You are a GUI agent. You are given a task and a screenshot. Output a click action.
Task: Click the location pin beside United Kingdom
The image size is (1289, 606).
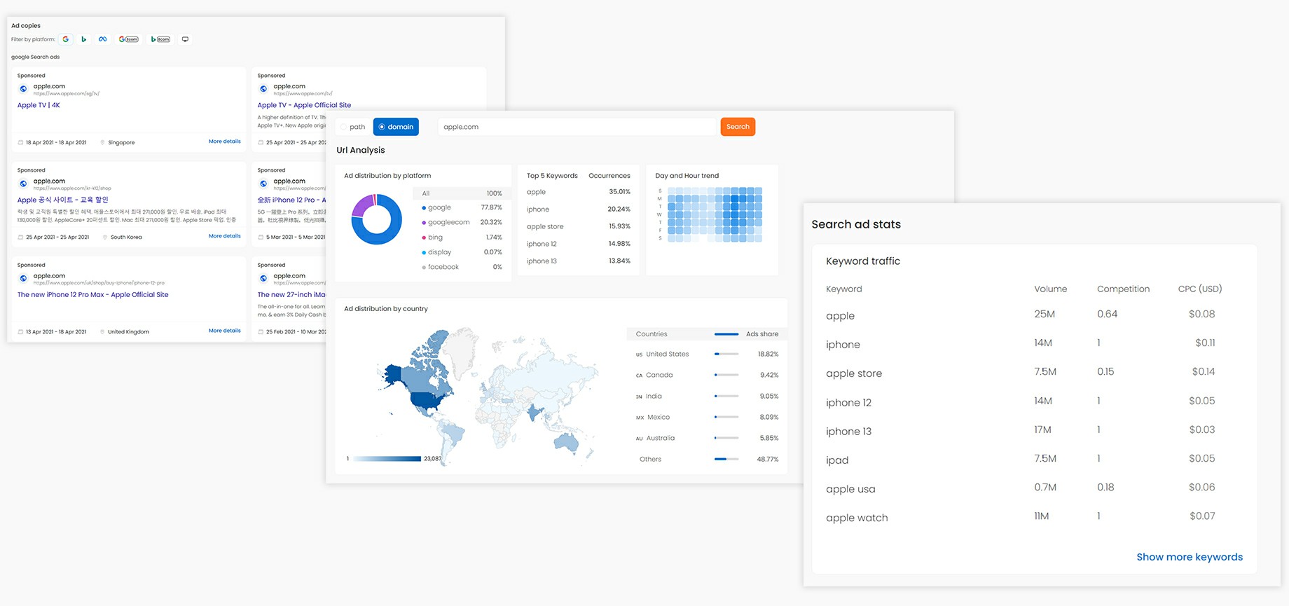[102, 332]
